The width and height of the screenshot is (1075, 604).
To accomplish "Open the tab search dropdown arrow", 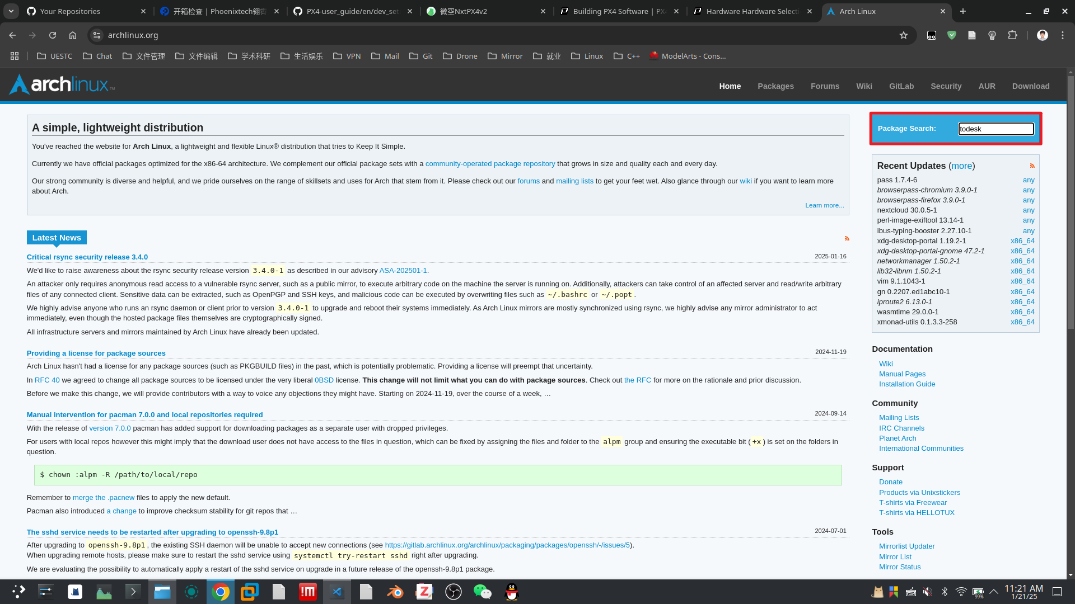I will [11, 11].
